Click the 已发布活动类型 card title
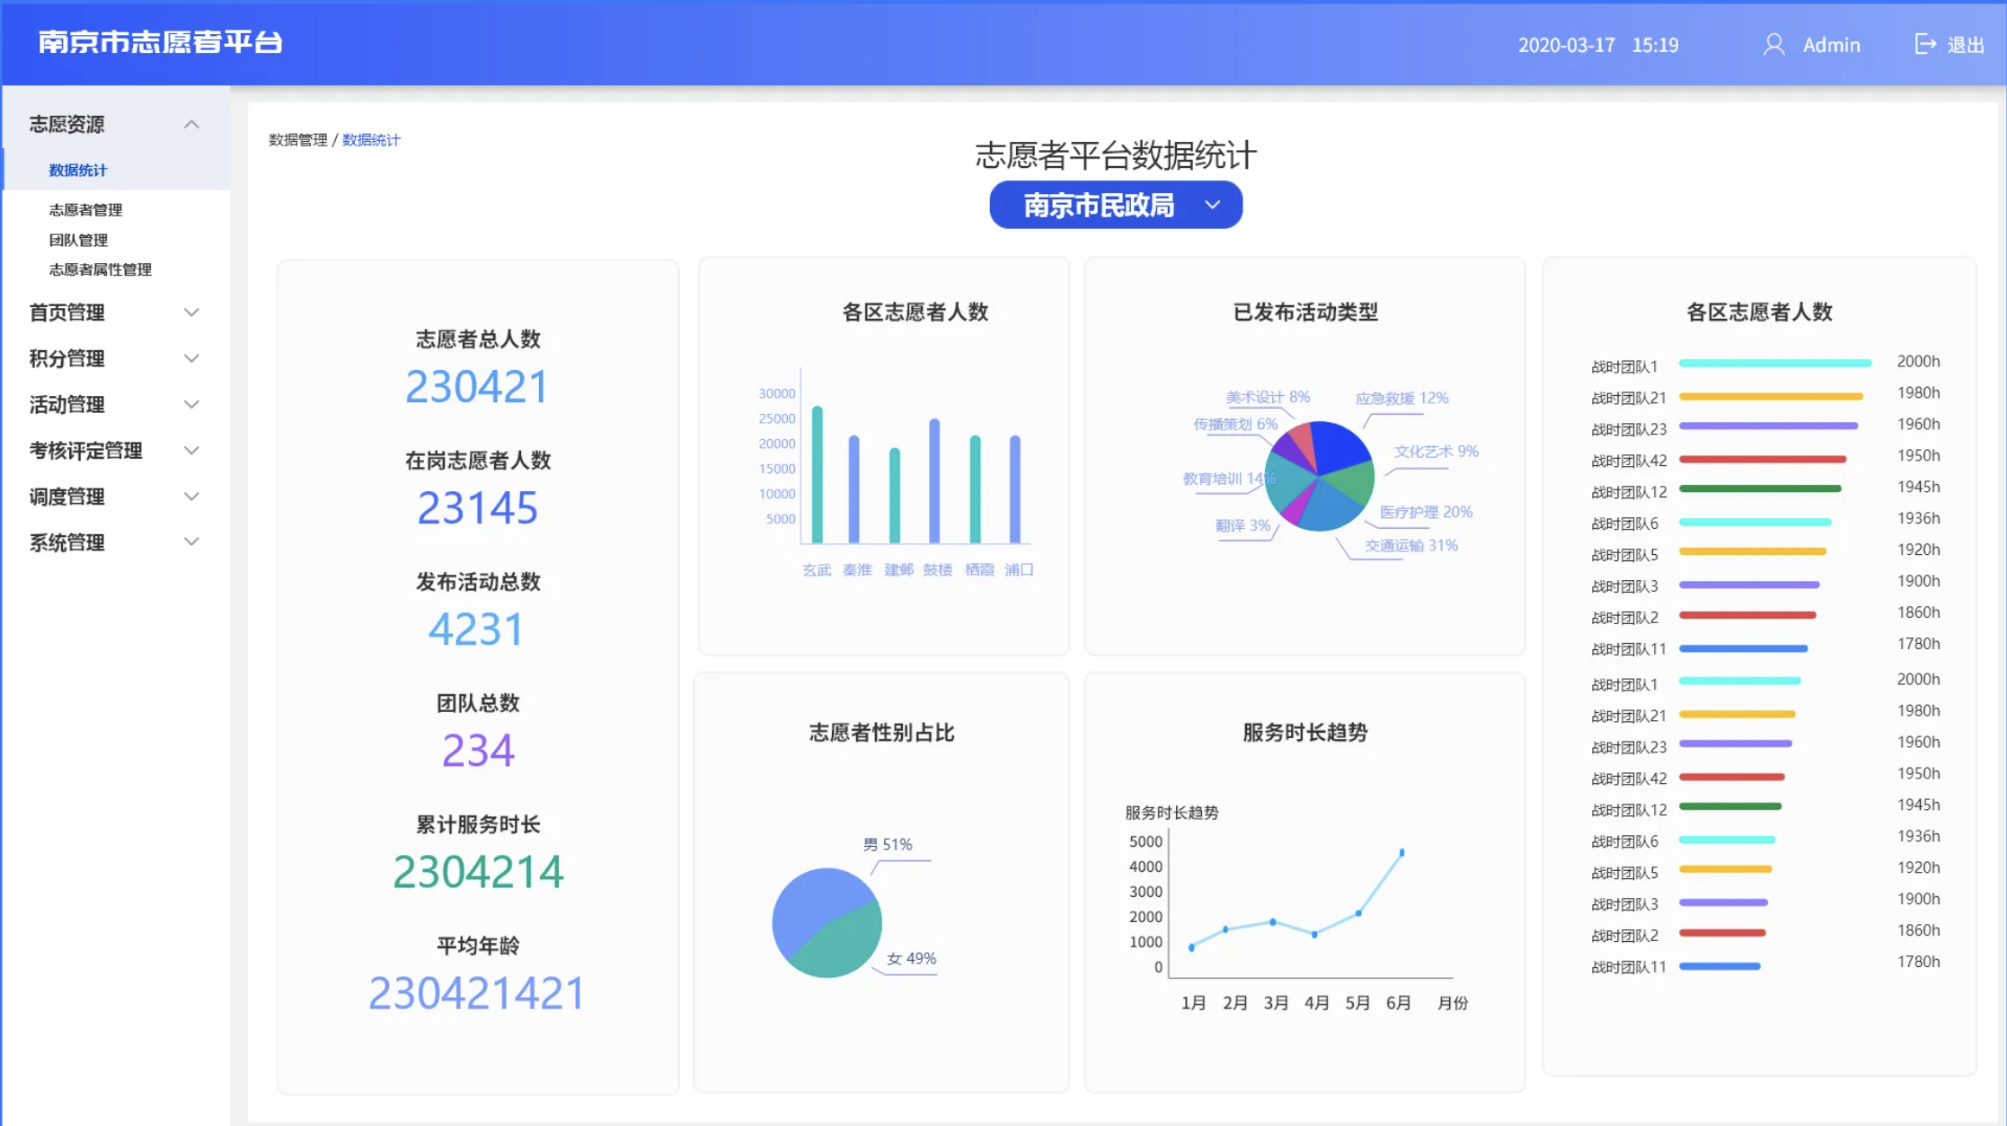The height and width of the screenshot is (1126, 2007). (x=1304, y=312)
